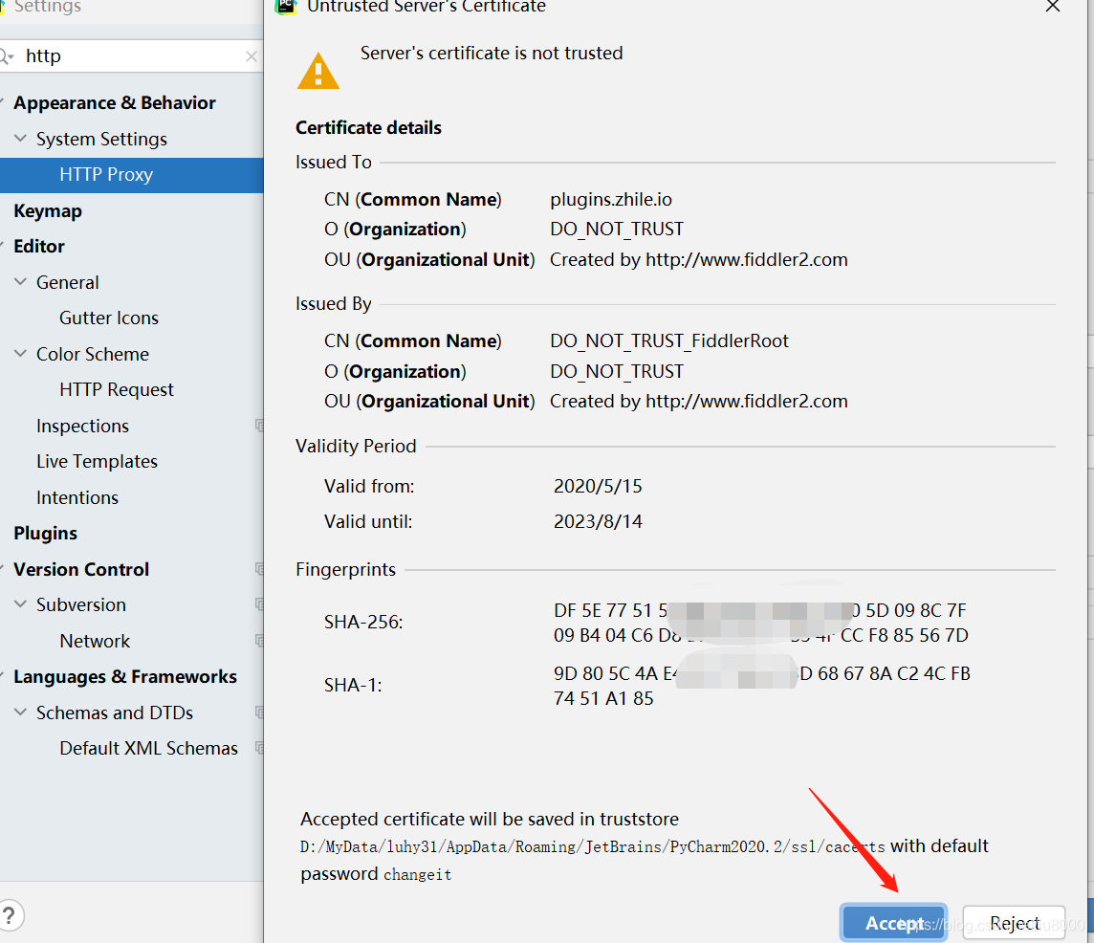Select HTTP Request color scheme page
This screenshot has height=943, width=1094.
(117, 389)
